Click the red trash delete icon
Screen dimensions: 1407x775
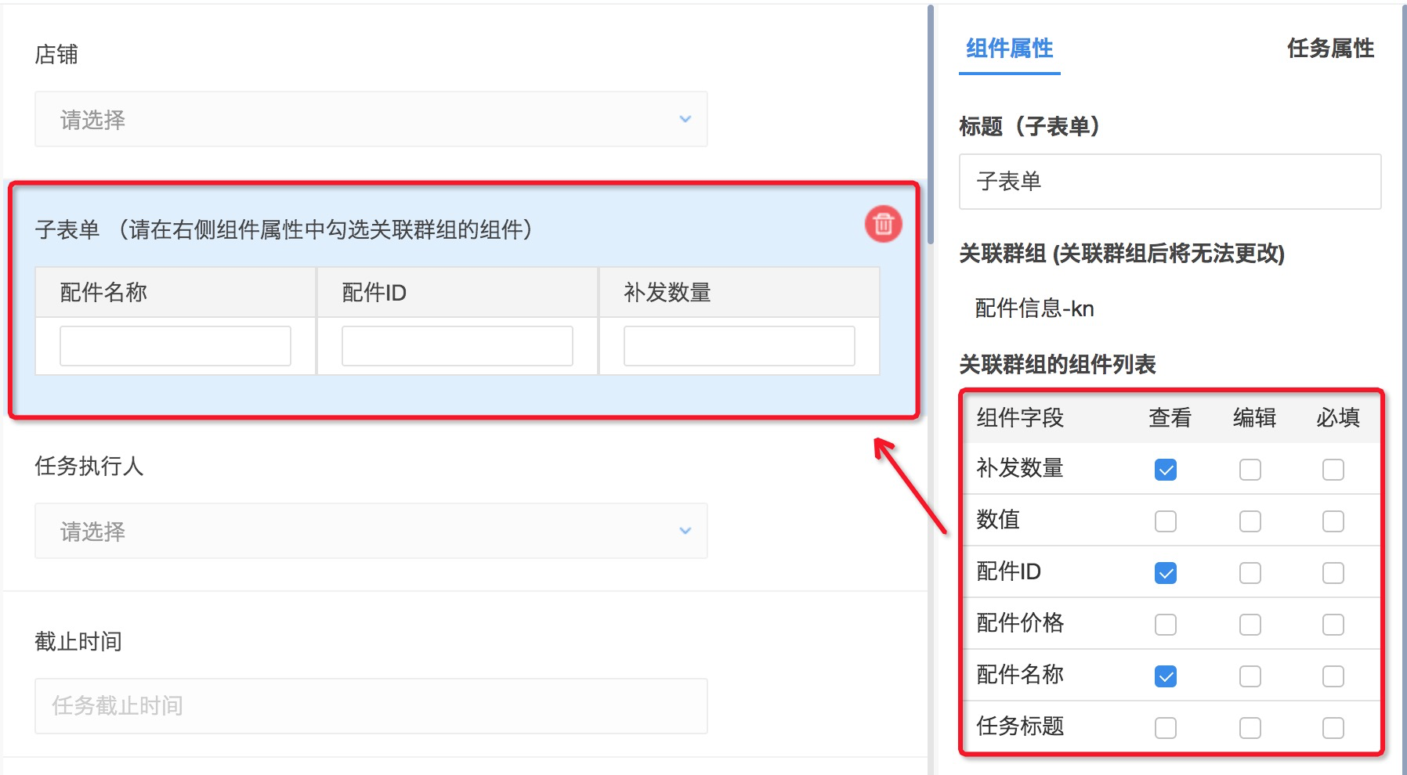coord(883,225)
